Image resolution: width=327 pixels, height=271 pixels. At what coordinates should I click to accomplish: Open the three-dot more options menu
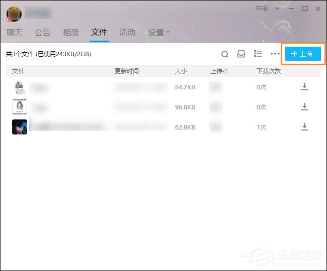275,54
